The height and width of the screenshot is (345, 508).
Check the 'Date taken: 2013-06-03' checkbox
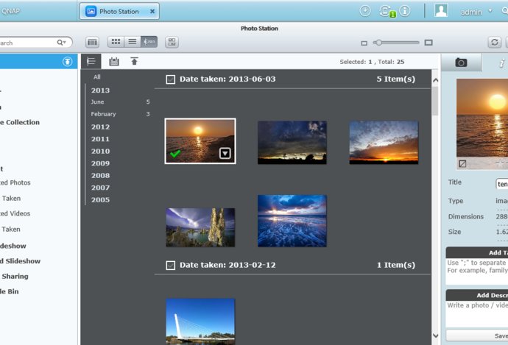pos(171,79)
